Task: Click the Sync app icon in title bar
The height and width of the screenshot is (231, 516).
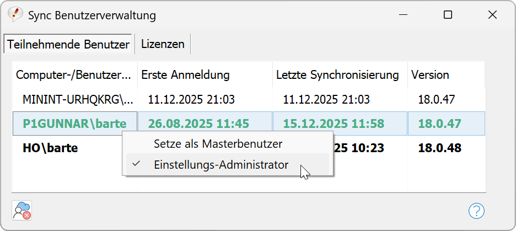Action: click(15, 15)
